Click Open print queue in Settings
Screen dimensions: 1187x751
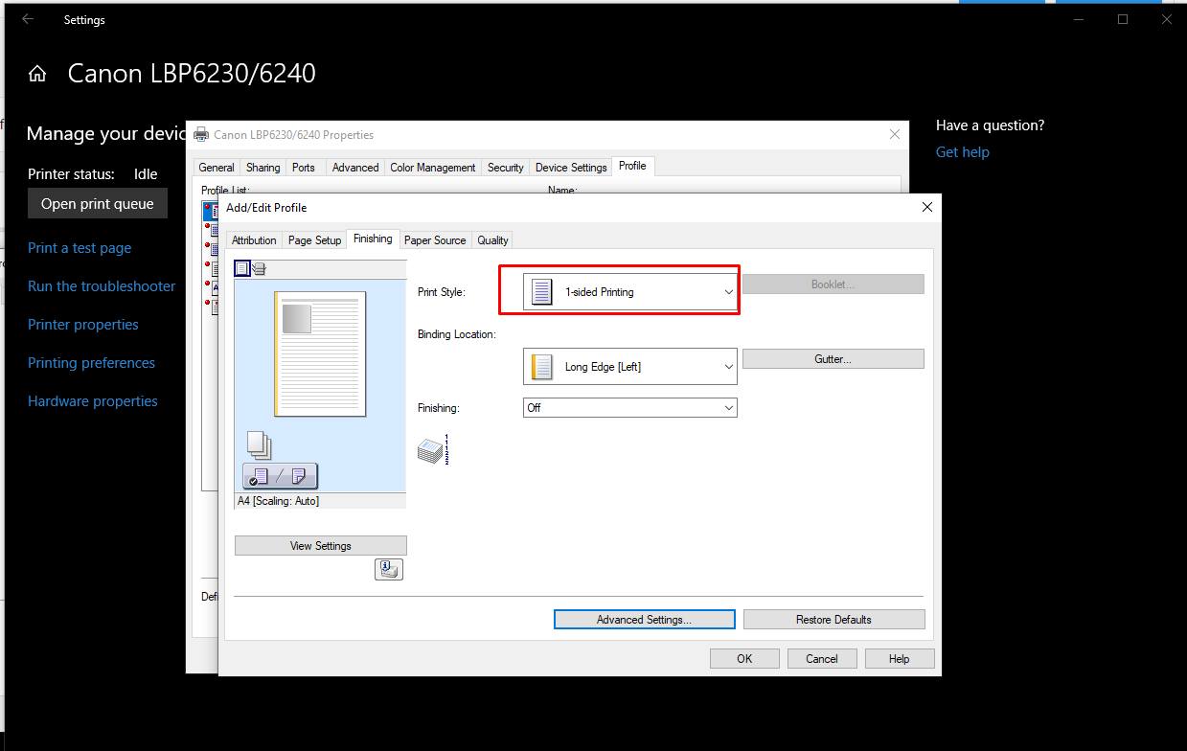coord(98,204)
